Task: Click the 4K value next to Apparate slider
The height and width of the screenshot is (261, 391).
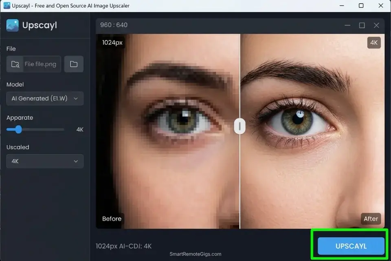Action: [80, 129]
